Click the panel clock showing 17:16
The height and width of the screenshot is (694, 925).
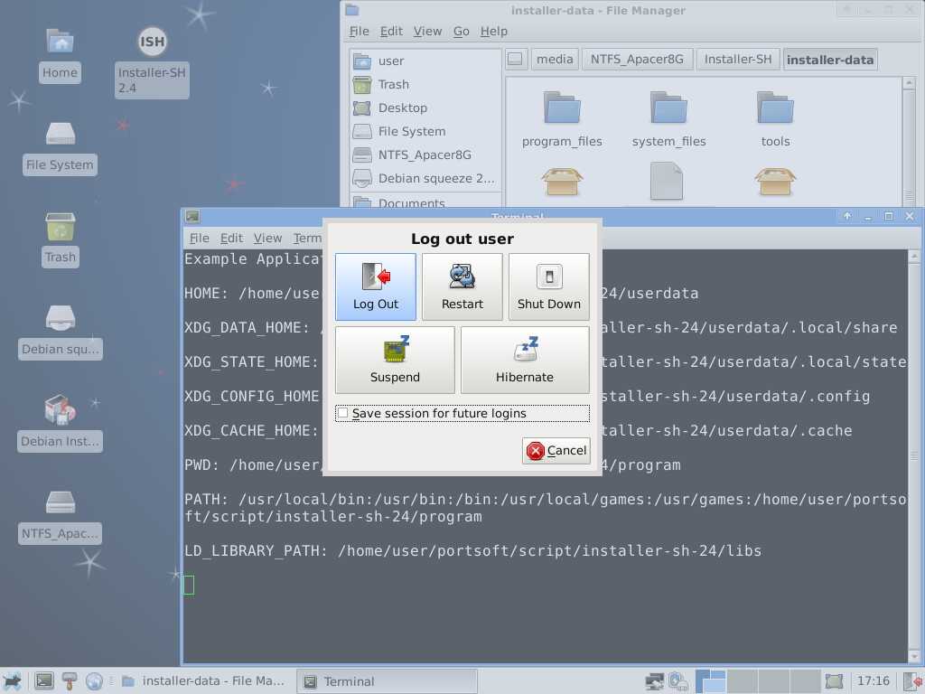[x=873, y=681]
